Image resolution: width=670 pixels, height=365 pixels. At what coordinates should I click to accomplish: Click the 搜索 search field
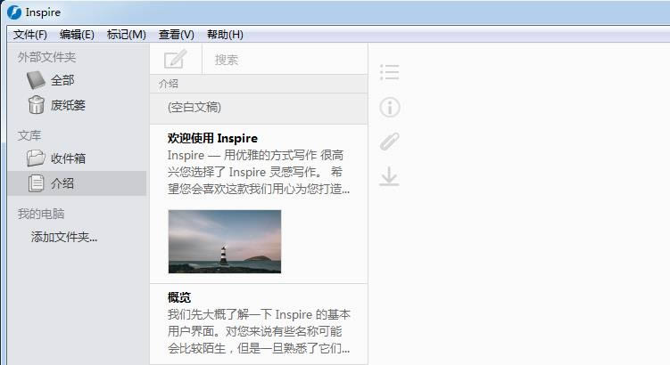point(285,60)
